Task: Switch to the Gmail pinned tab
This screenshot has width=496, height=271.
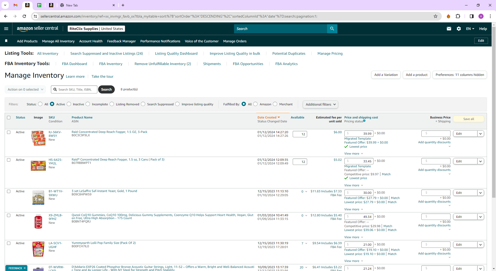Action: 16,5
